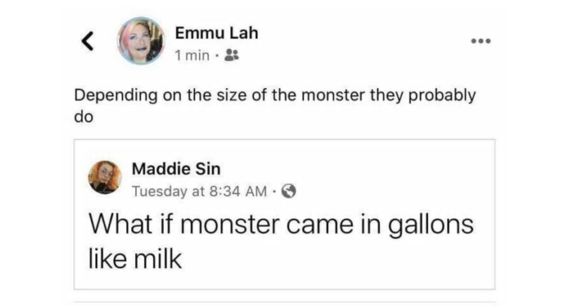The image size is (566, 306).
Task: Click empty space right of "like milk"
Action: coord(319,259)
